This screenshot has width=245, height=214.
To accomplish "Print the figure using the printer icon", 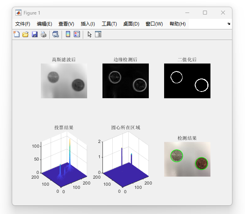I will pos(44,35).
